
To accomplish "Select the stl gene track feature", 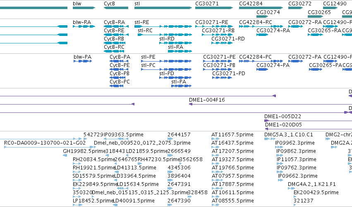I will tap(163, 8).
